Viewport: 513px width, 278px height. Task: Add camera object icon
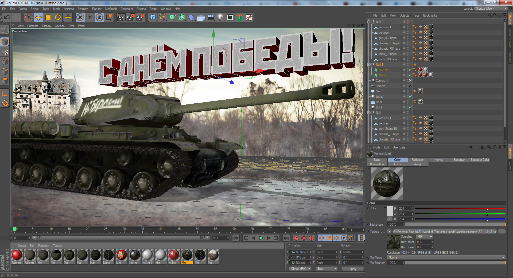coord(211,17)
